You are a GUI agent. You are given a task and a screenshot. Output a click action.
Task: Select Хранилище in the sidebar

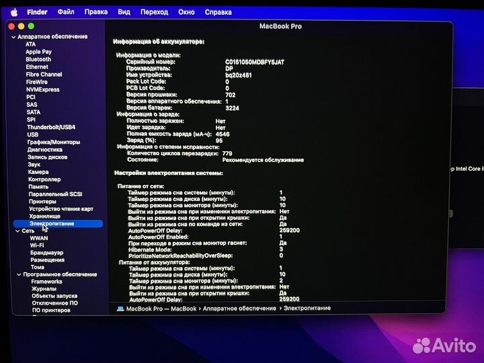pos(45,216)
